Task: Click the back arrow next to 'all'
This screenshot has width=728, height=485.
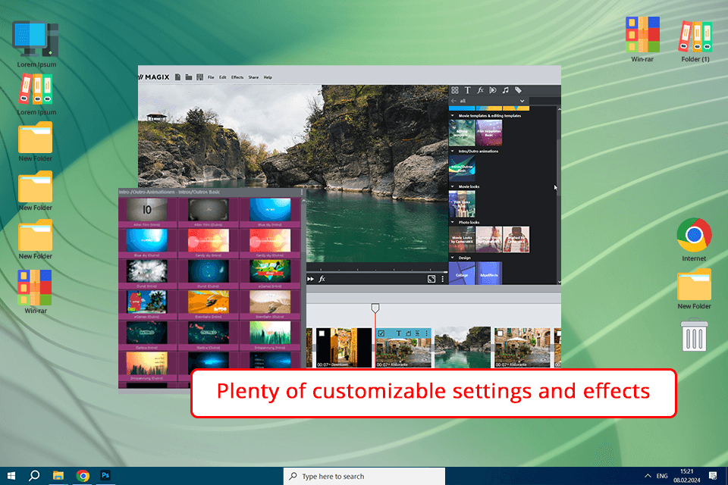Action: 453,101
